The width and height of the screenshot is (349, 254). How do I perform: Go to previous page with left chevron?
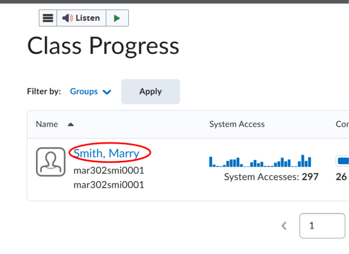(x=284, y=226)
